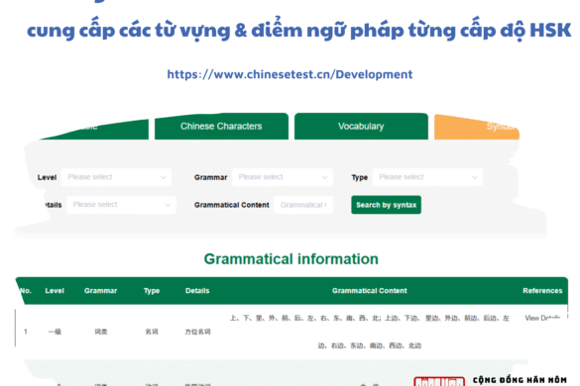Click the red Hán Nôm logo stamp
This screenshot has height=386, width=580.
[439, 381]
